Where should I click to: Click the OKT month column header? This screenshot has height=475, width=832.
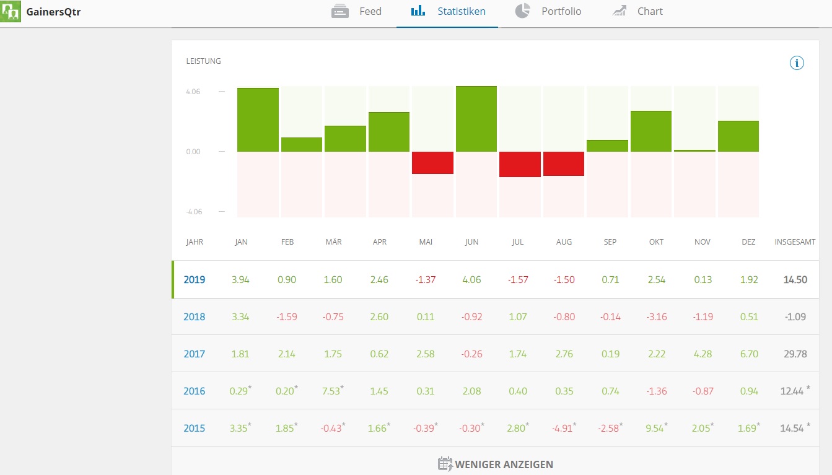click(x=656, y=242)
